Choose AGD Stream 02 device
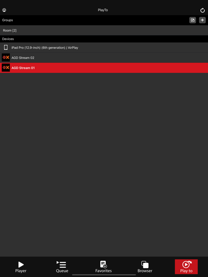208x277 pixels. [104, 58]
